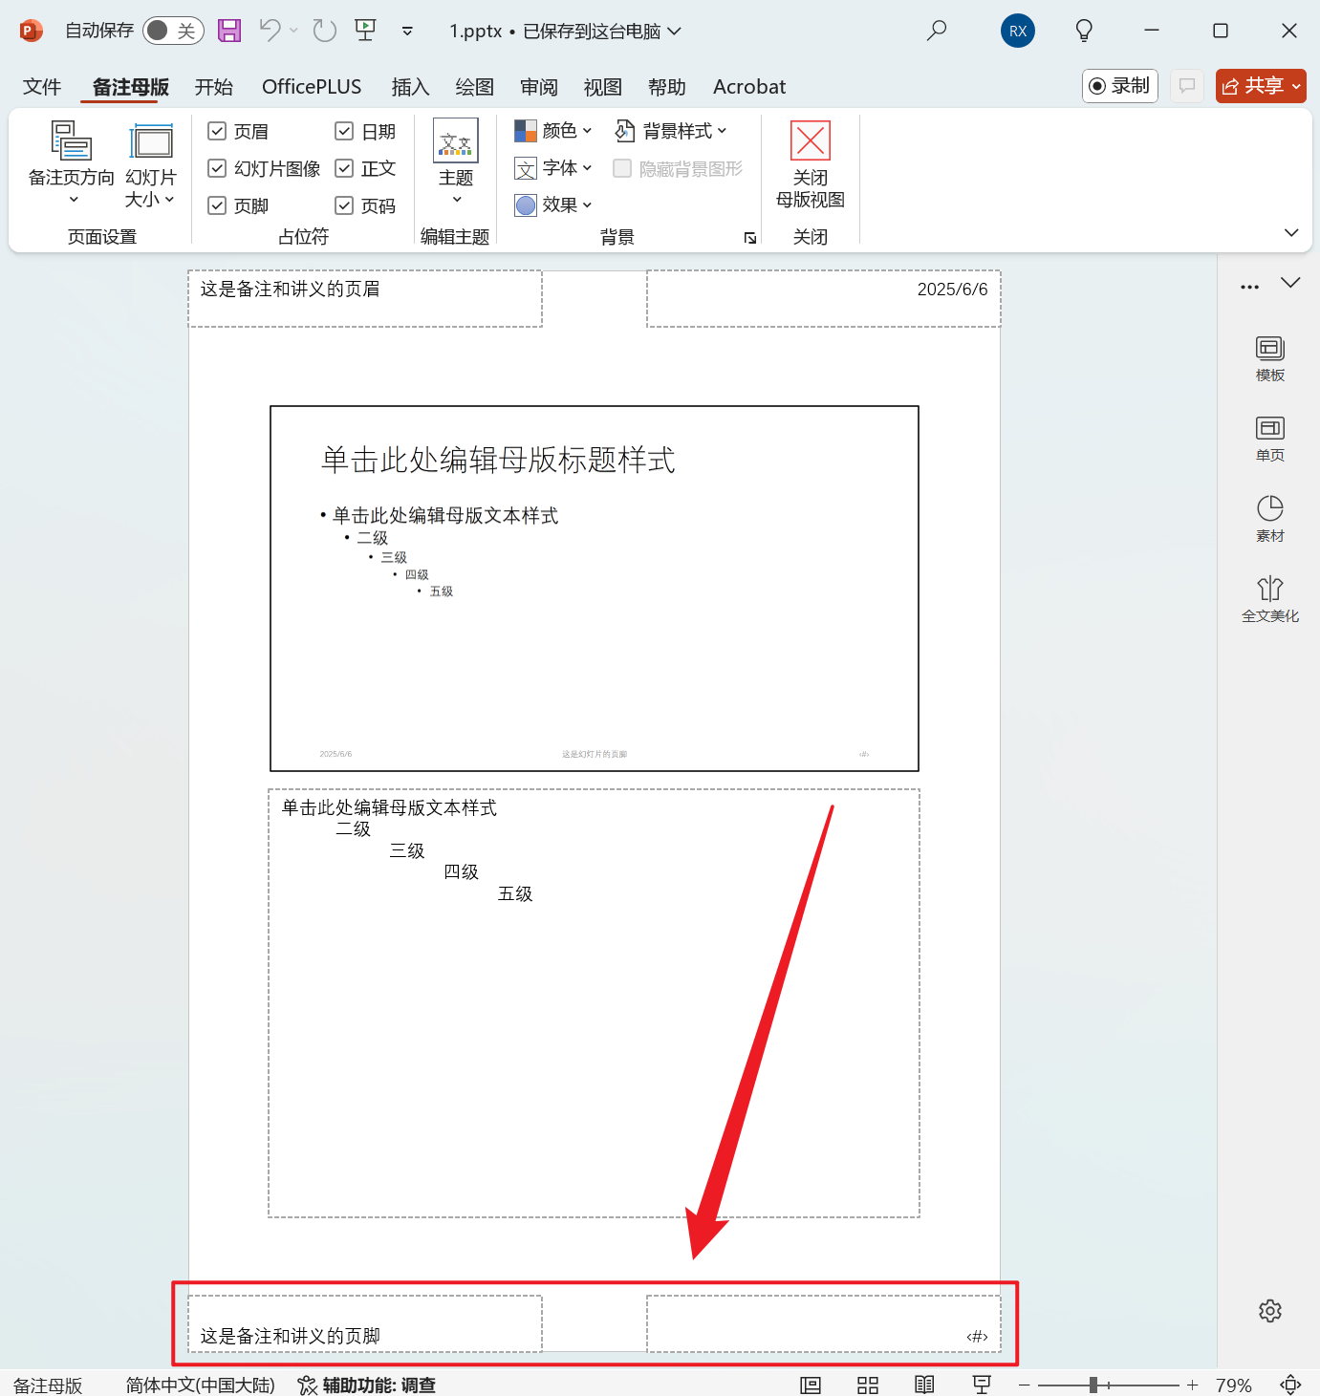Click Close Master View red X icon

click(x=810, y=140)
